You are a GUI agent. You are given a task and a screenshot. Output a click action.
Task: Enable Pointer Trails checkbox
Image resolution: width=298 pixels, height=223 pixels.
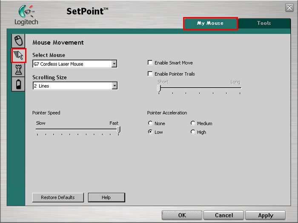[x=150, y=74]
